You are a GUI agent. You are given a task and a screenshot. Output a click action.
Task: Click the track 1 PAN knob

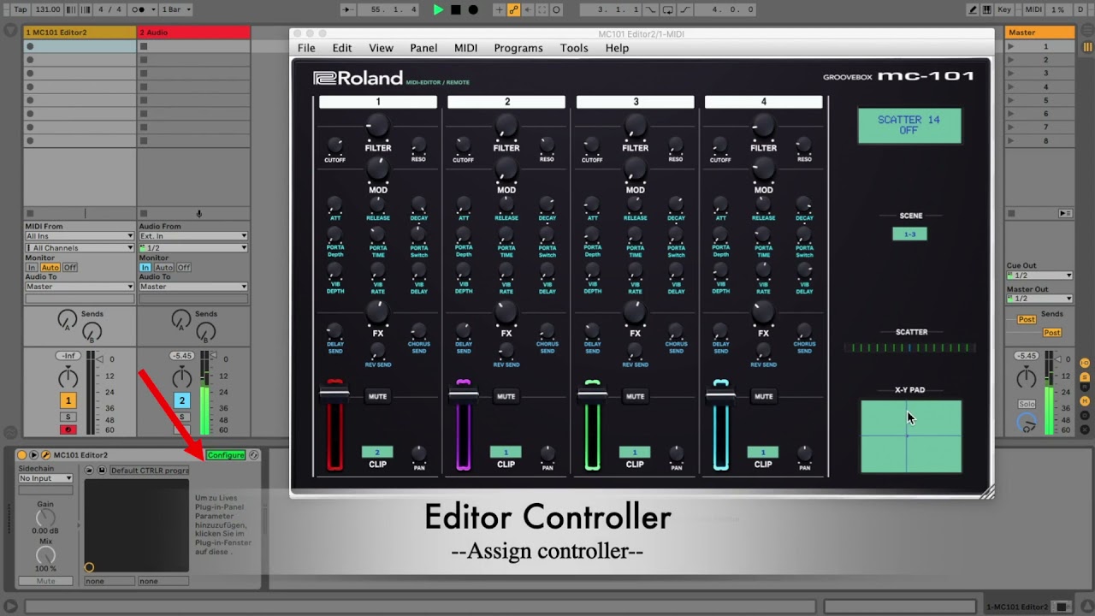click(418, 453)
